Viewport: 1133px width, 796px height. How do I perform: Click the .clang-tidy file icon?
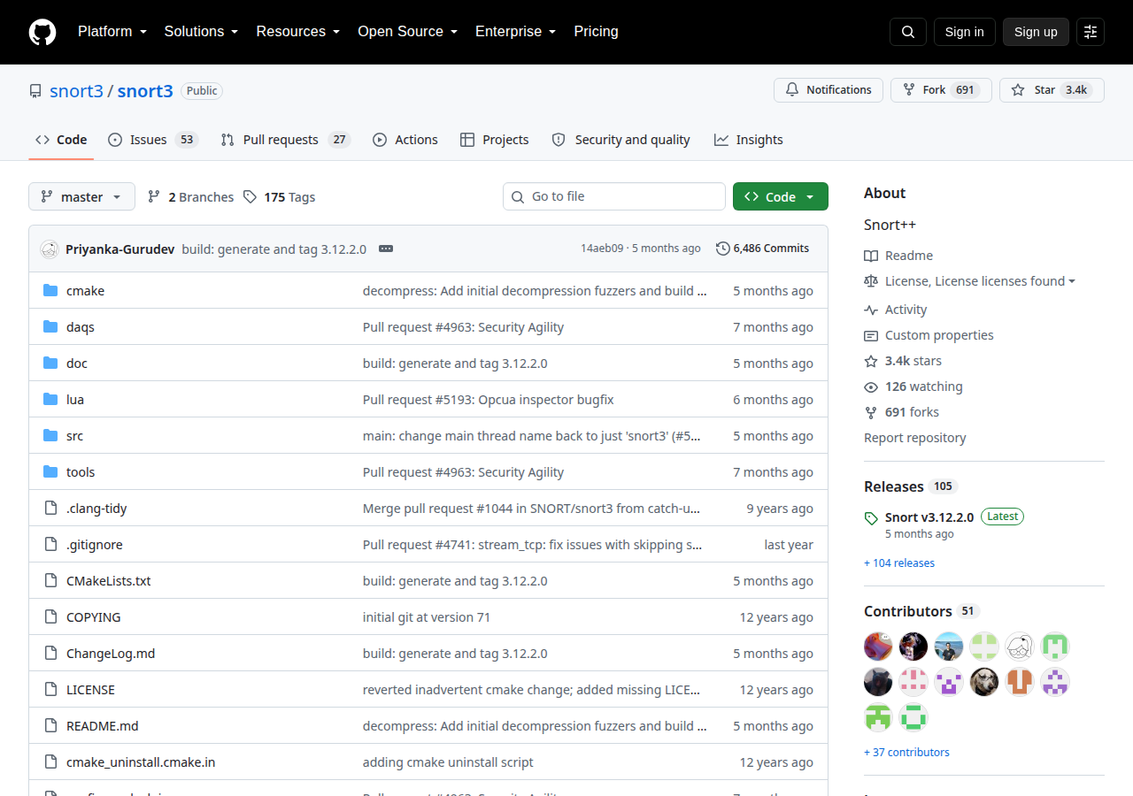pos(50,509)
